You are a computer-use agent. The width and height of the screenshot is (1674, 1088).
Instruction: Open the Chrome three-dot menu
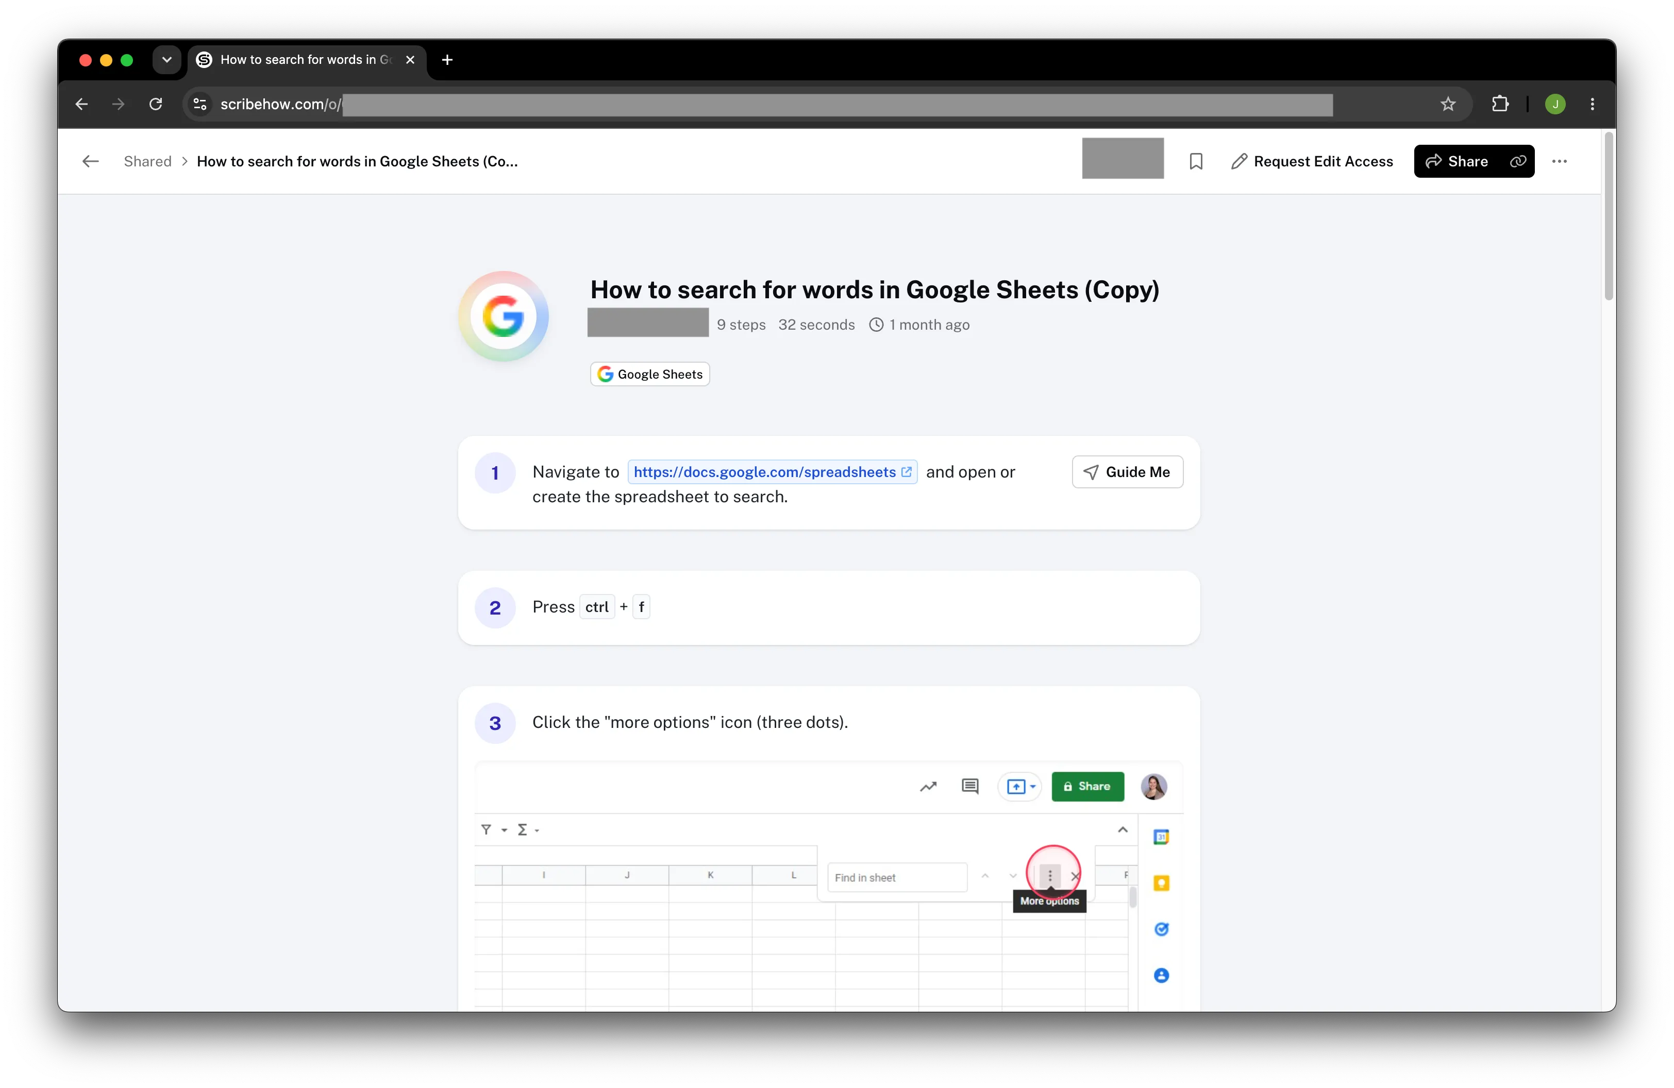coord(1593,104)
